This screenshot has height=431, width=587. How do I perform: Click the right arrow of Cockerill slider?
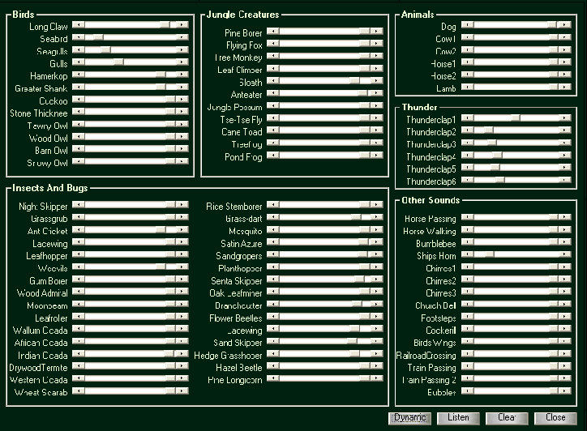[x=564, y=329]
